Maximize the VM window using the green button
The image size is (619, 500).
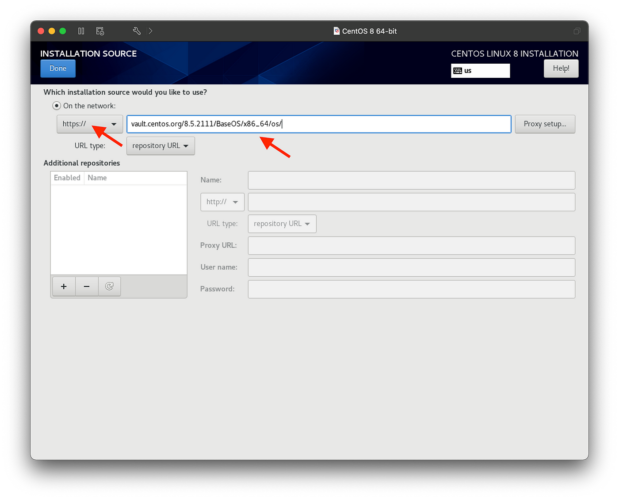click(x=63, y=31)
